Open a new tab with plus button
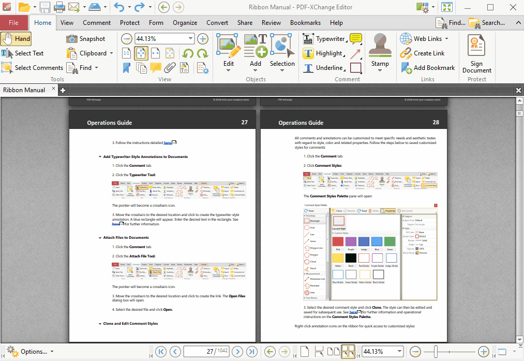The height and width of the screenshot is (361, 524). pos(63,90)
